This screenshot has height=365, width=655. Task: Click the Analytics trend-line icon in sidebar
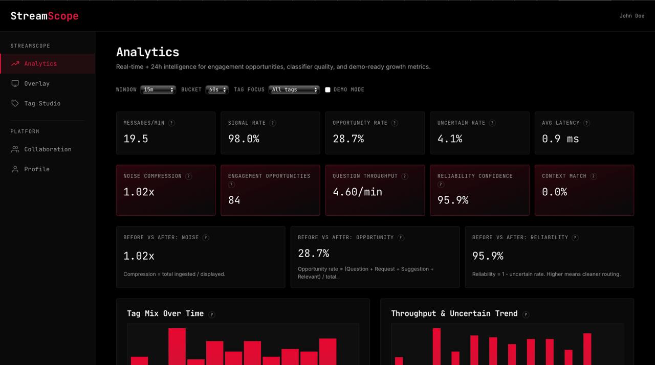15,64
